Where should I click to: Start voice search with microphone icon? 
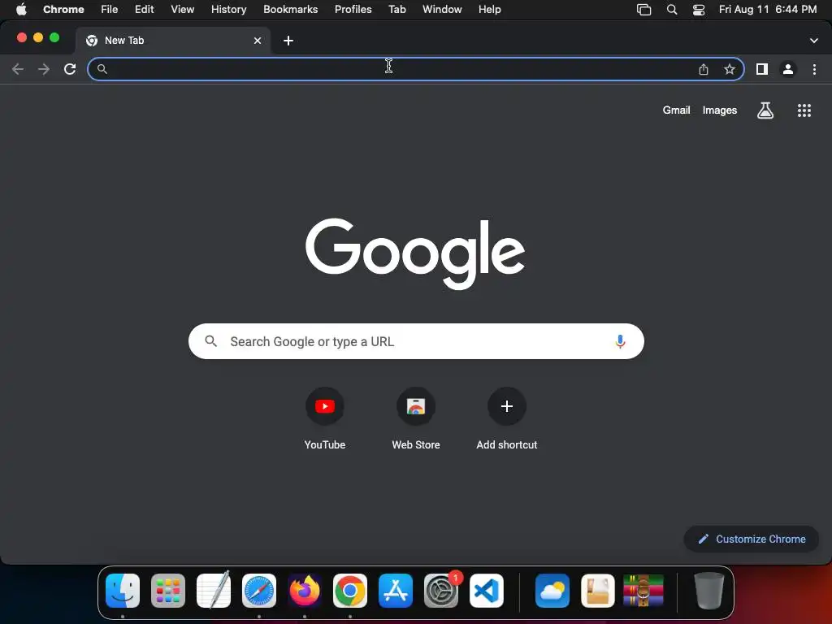(x=620, y=341)
